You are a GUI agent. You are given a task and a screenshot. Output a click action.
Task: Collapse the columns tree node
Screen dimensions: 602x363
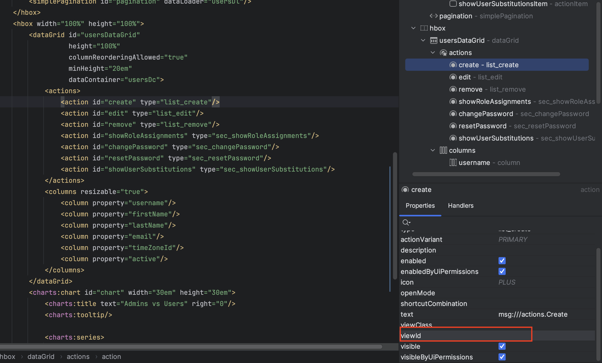[433, 150]
